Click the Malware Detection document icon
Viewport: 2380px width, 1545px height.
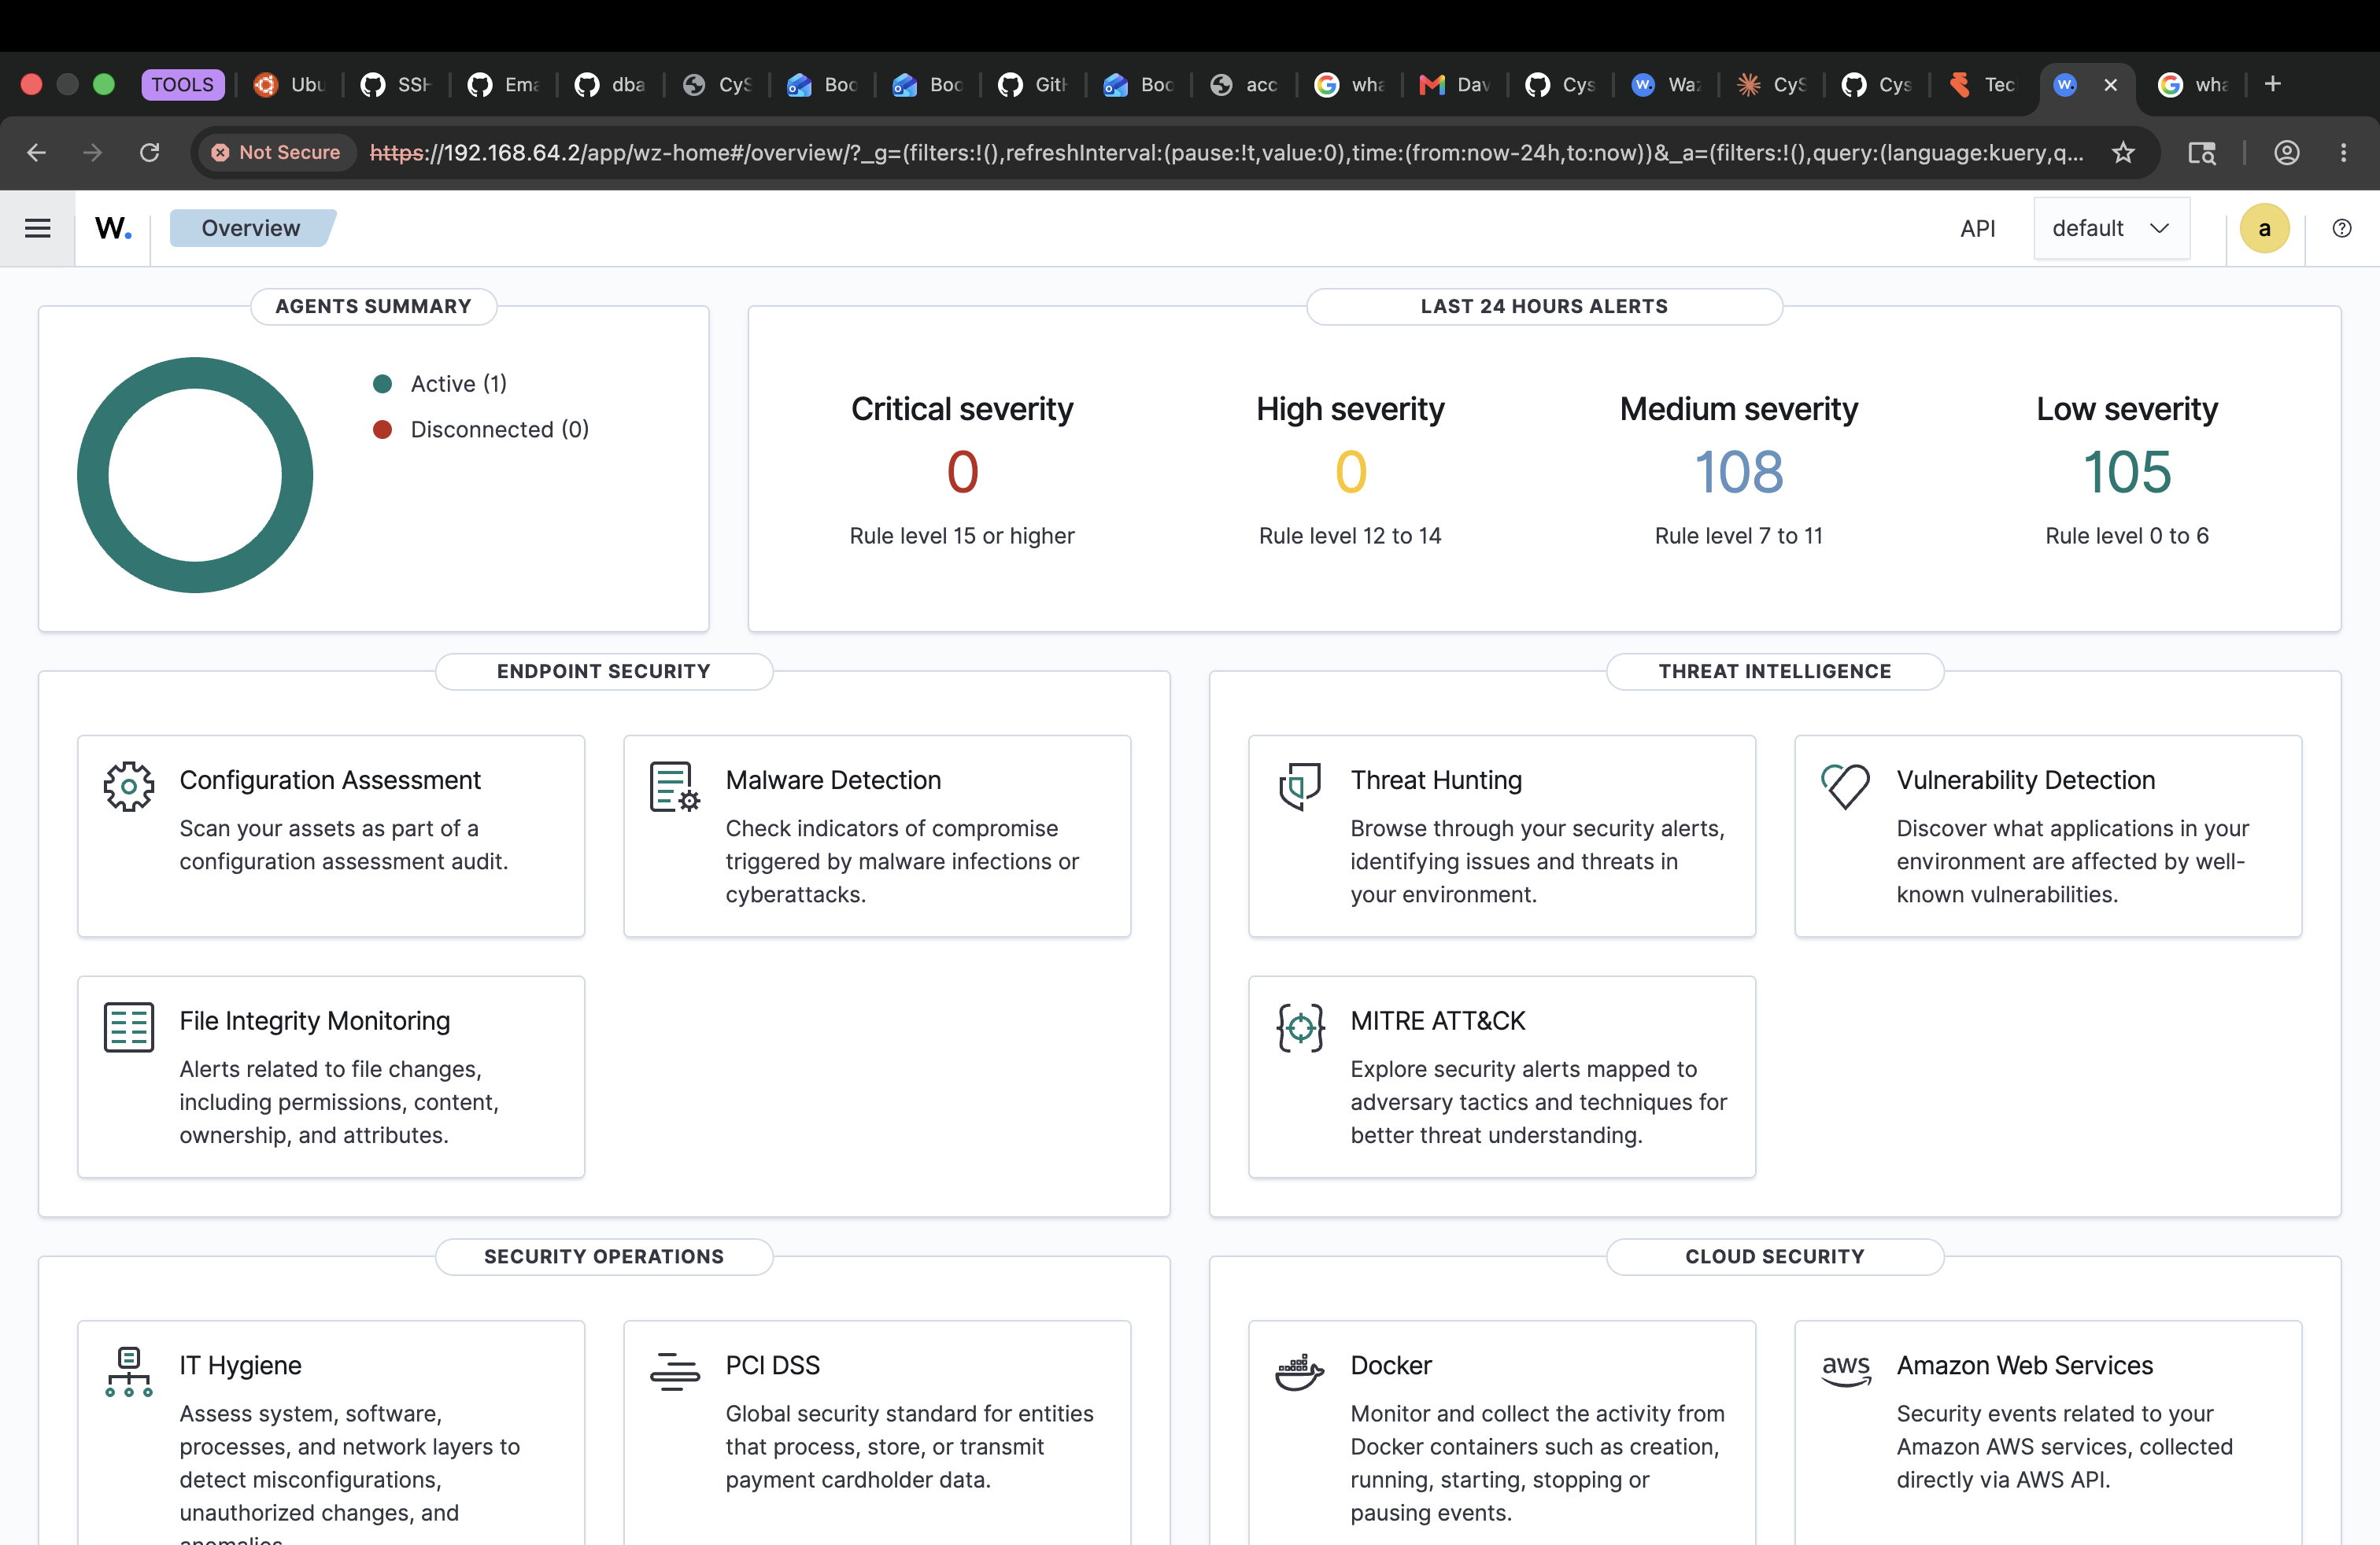675,787
